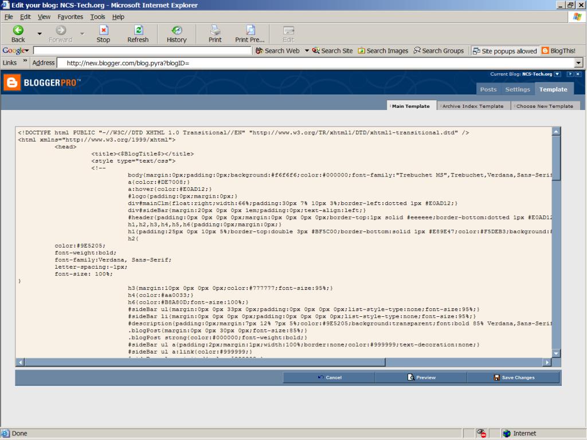Image resolution: width=587 pixels, height=440 pixels.
Task: Search the web with Google toolbar
Action: (278, 51)
